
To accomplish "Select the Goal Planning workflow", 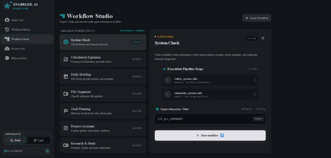I will (103, 111).
